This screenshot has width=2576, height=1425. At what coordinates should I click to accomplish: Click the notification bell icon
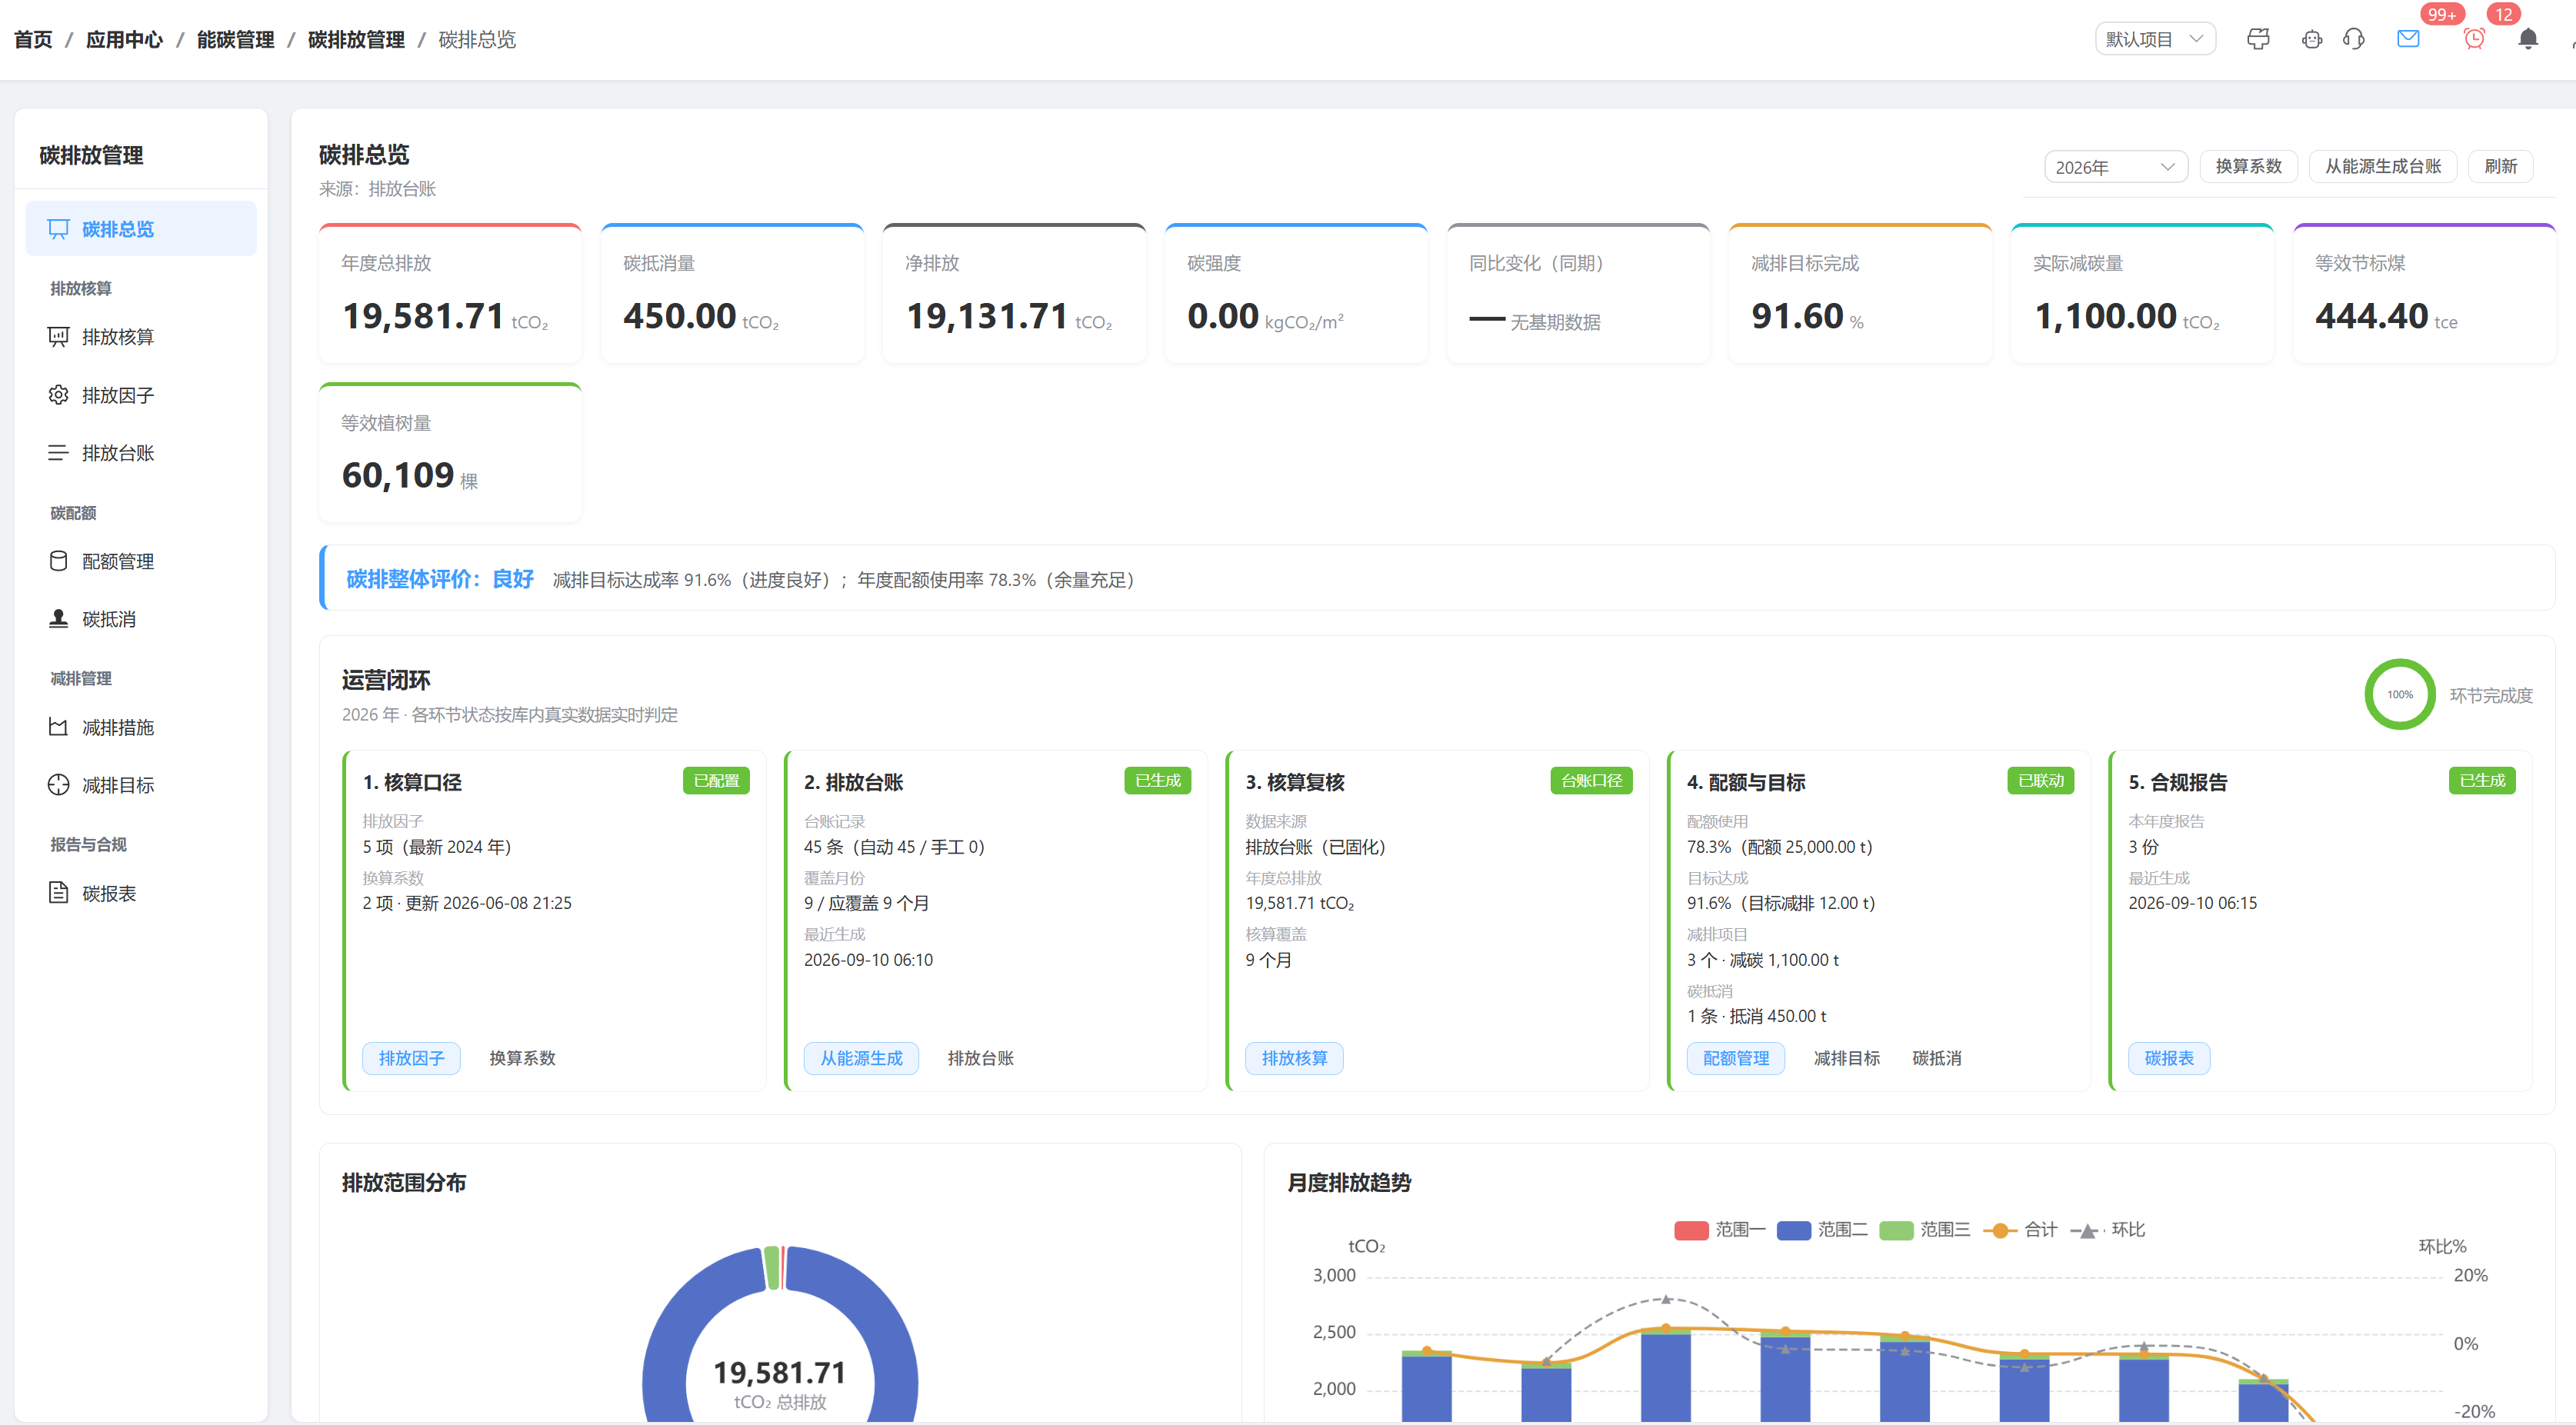point(2528,39)
